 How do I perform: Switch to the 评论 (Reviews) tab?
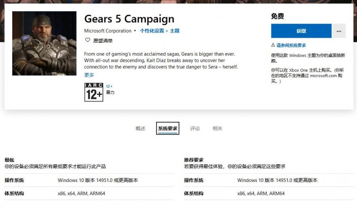point(195,128)
